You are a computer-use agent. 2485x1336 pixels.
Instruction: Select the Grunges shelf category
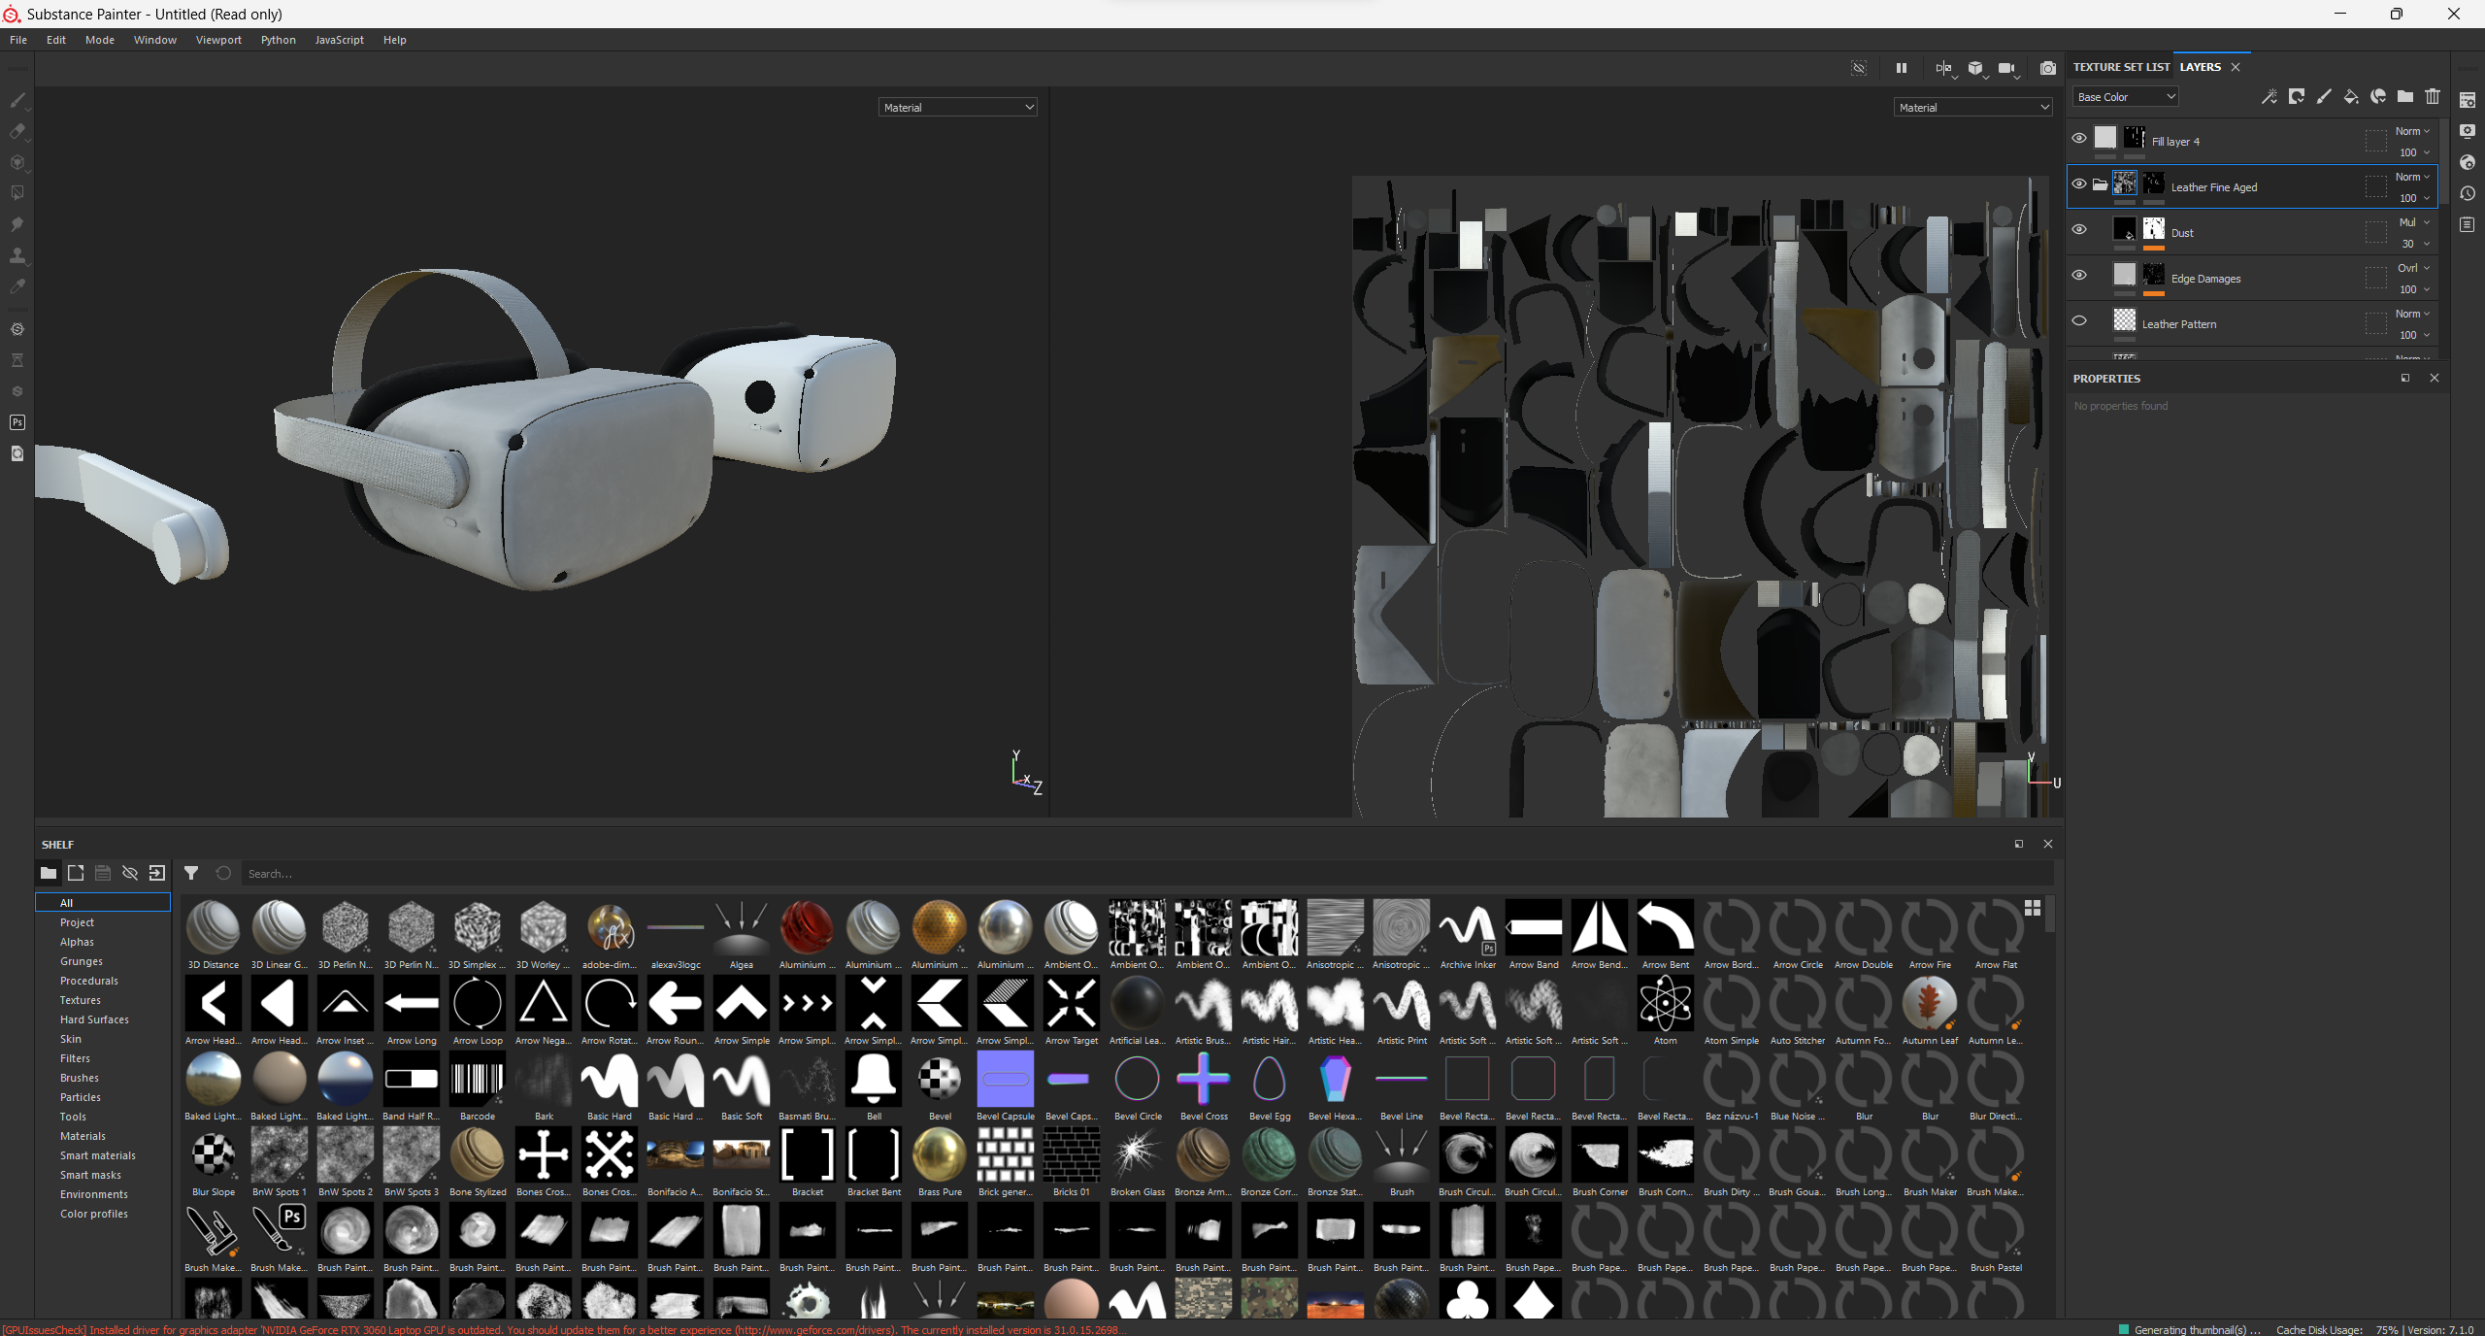pyautogui.click(x=81, y=961)
